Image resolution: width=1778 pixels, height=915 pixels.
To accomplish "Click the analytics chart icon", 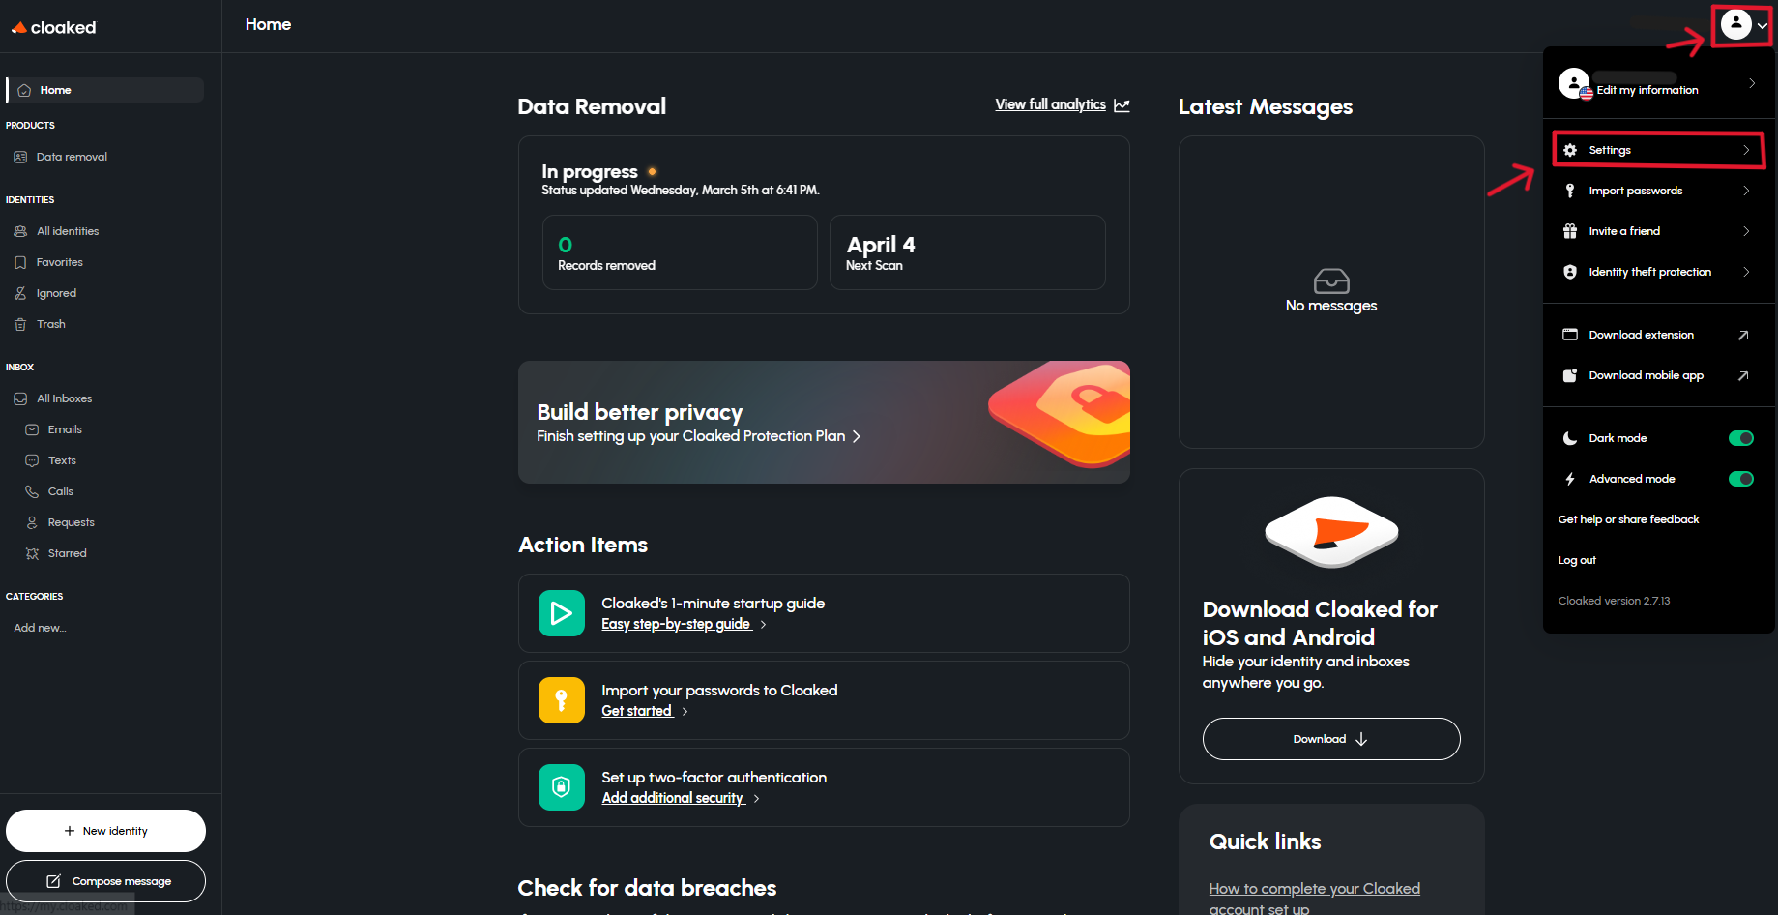I will tap(1122, 104).
